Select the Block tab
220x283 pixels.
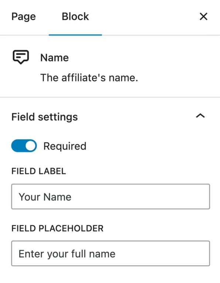pos(75,17)
